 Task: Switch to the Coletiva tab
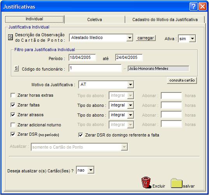coord(95,19)
